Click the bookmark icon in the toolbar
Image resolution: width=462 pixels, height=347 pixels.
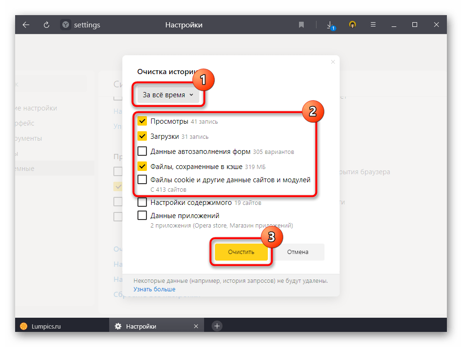click(x=301, y=25)
